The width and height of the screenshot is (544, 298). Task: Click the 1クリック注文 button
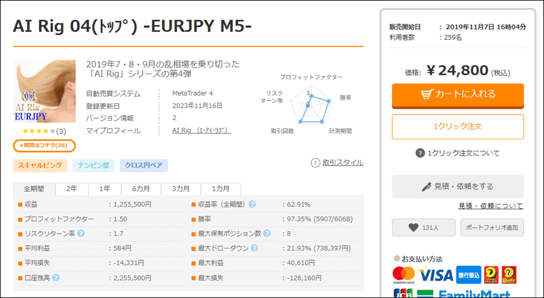click(458, 127)
